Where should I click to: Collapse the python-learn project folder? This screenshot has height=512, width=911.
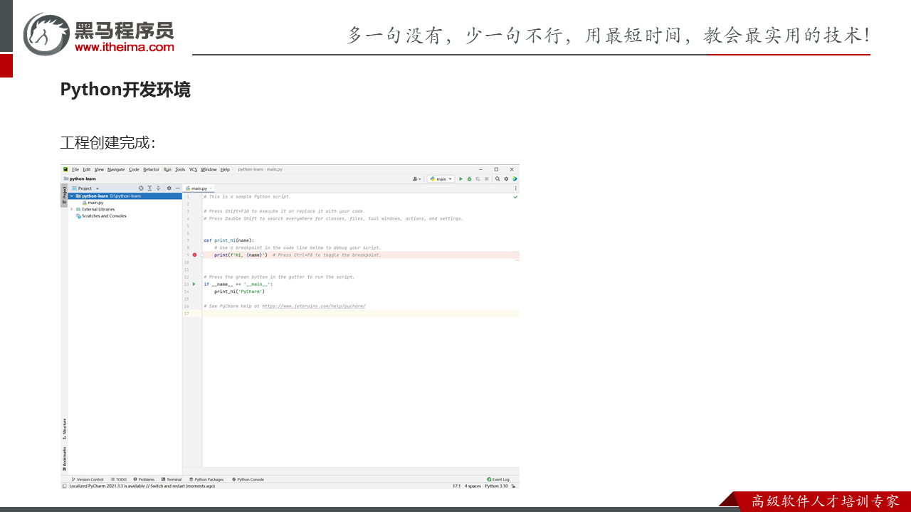coord(71,196)
